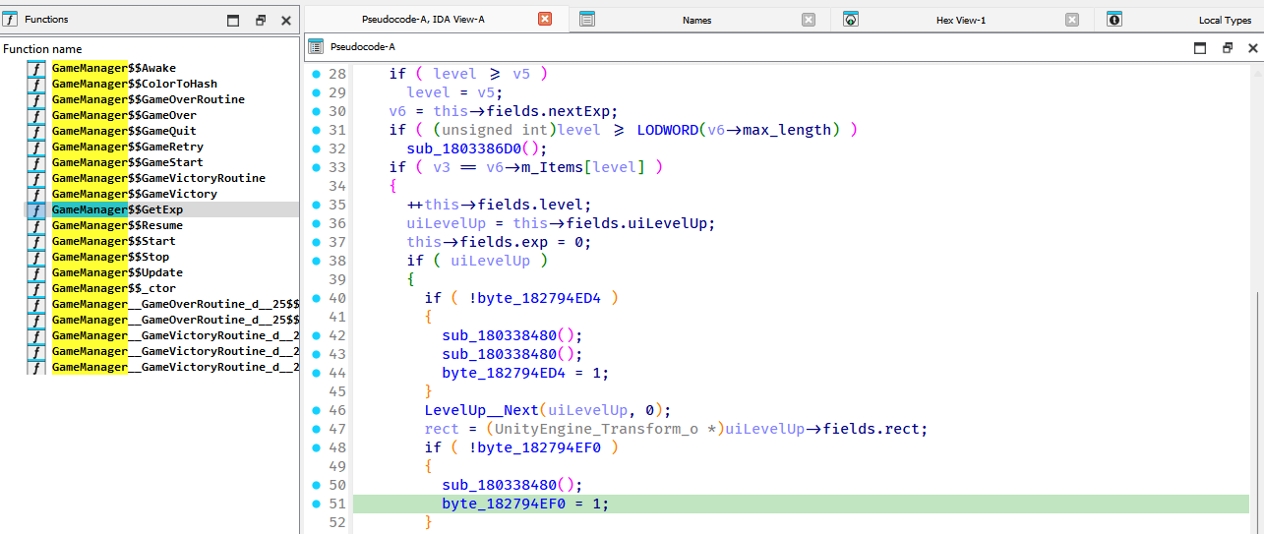The image size is (1264, 534).
Task: Select GameManager$$Awake function
Action: point(114,68)
